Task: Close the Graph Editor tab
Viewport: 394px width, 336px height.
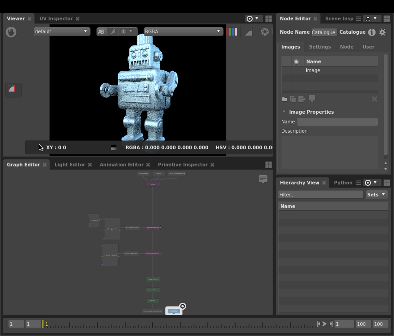Action: (45, 165)
